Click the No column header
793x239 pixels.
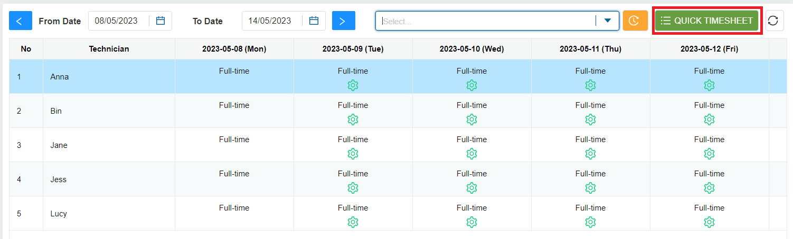pyautogui.click(x=26, y=49)
